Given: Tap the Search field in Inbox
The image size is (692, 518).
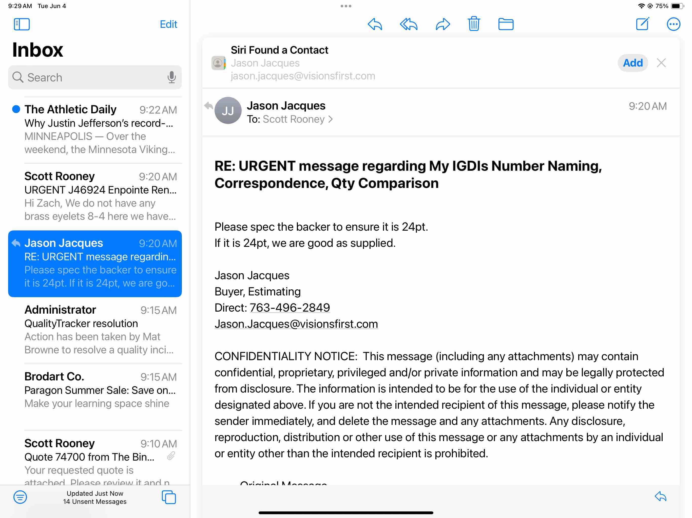Looking at the screenshot, I should [91, 77].
